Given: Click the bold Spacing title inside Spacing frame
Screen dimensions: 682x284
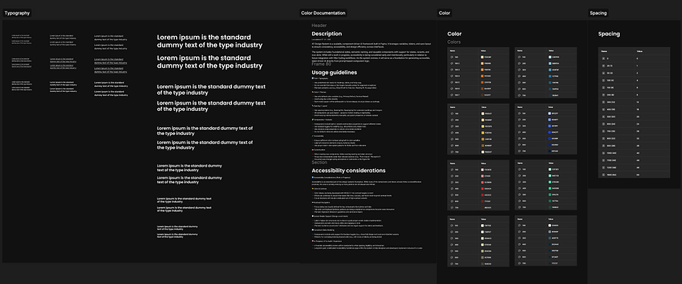Looking at the screenshot, I should [609, 33].
